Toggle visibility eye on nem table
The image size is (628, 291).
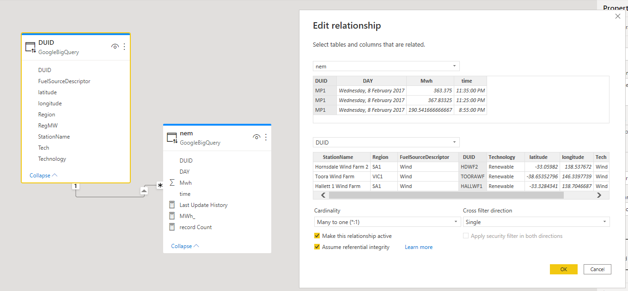[x=256, y=137]
